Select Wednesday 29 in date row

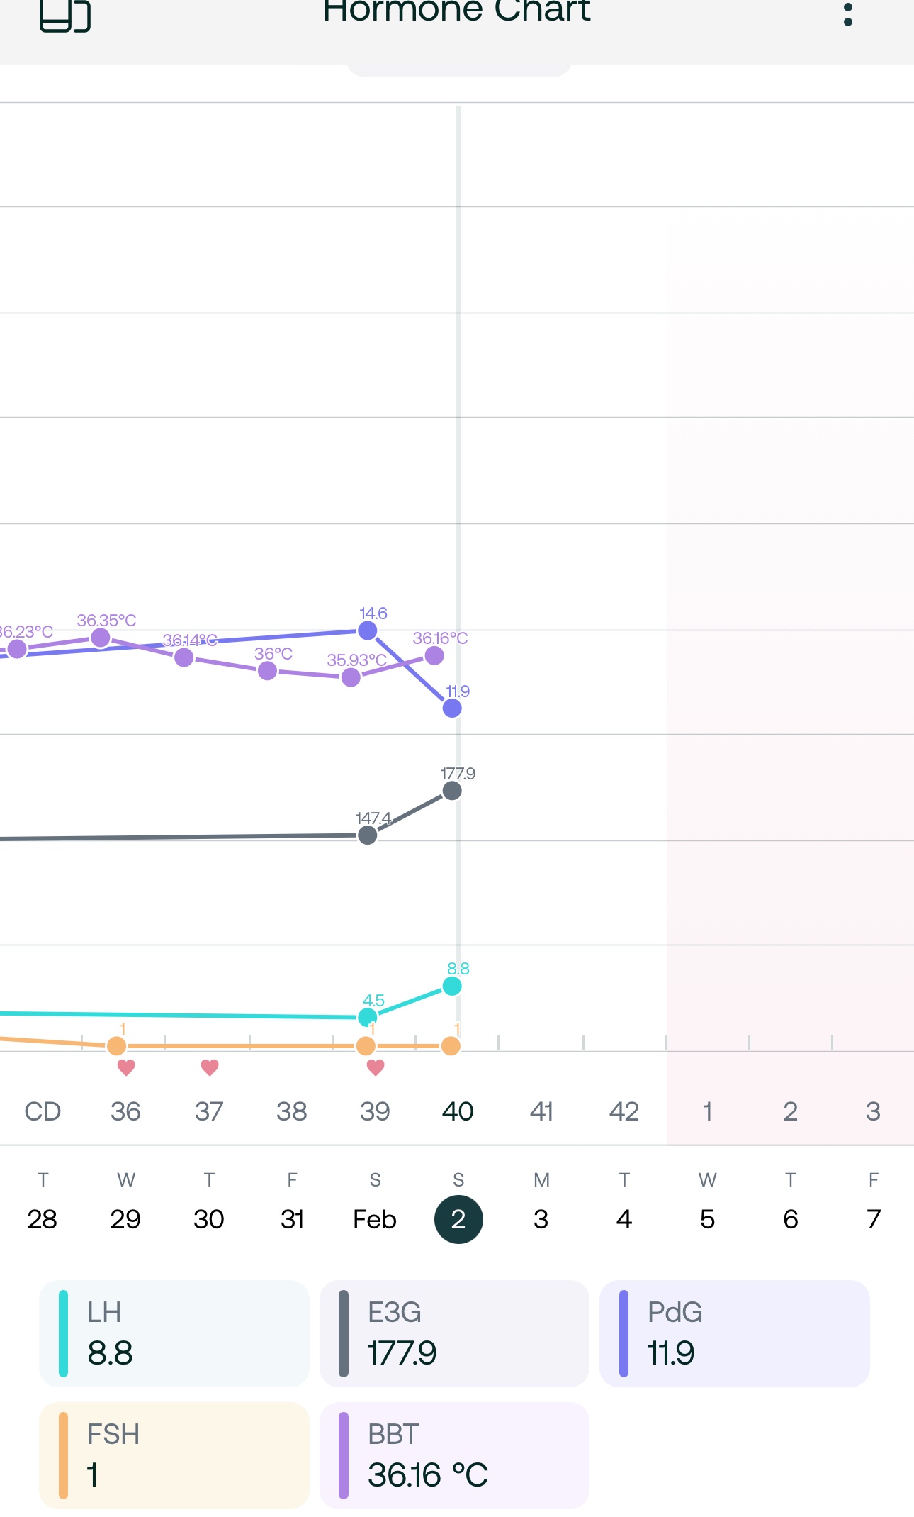[125, 1219]
